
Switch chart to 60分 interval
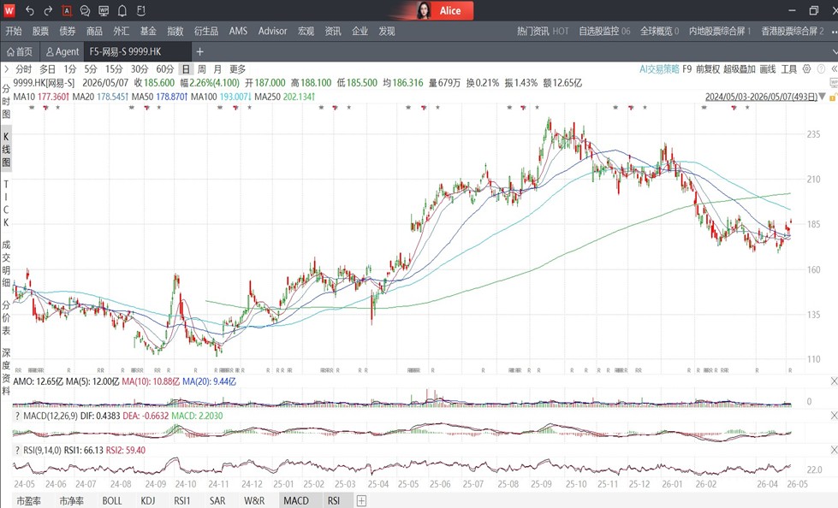point(165,69)
